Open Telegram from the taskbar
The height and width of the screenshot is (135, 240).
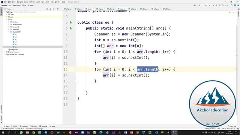[46, 132]
